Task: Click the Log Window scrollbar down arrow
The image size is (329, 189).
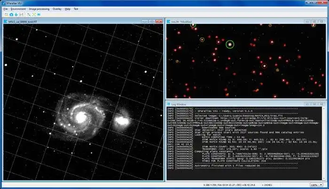Action: tap(324, 179)
